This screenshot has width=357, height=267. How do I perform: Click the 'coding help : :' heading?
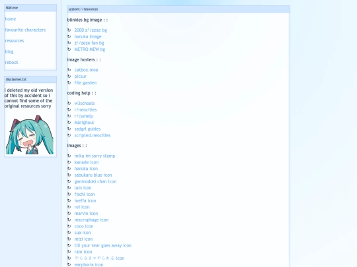tap(81, 93)
